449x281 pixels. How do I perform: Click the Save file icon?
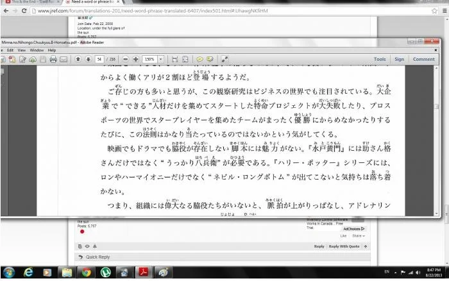(x=43, y=59)
